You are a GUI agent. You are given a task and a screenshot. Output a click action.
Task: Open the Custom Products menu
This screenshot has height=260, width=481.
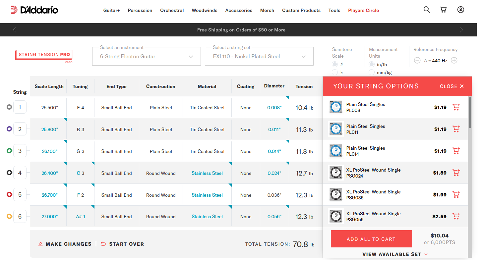tap(301, 10)
